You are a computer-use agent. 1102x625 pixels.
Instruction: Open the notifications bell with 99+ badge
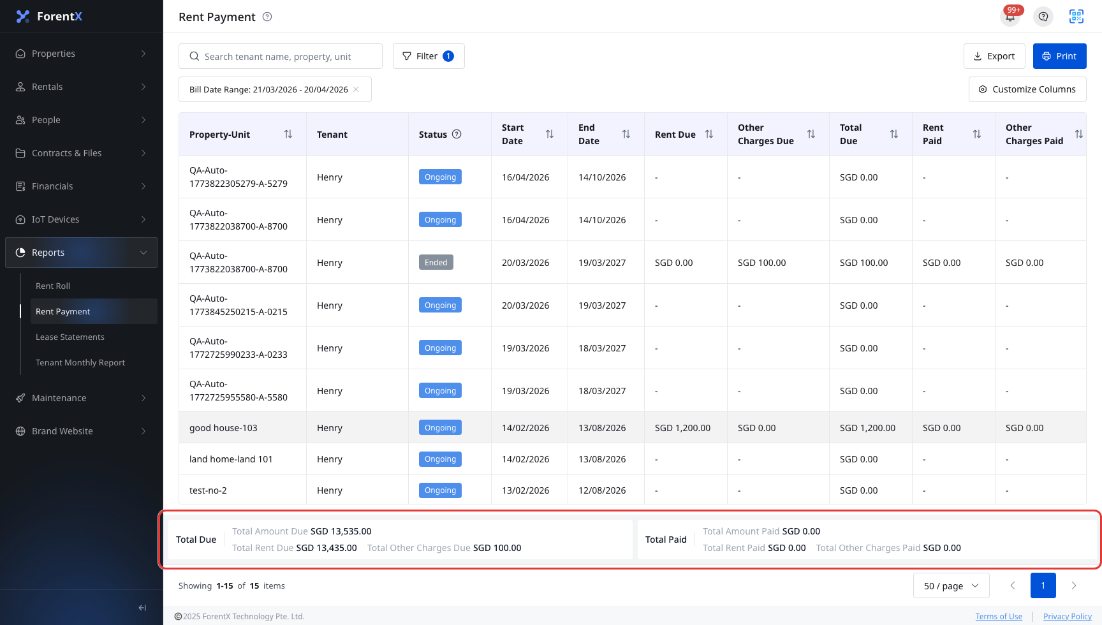(x=1010, y=17)
